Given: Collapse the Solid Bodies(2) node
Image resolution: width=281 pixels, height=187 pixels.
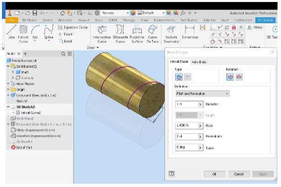Looking at the screenshot, I should 8,66.
